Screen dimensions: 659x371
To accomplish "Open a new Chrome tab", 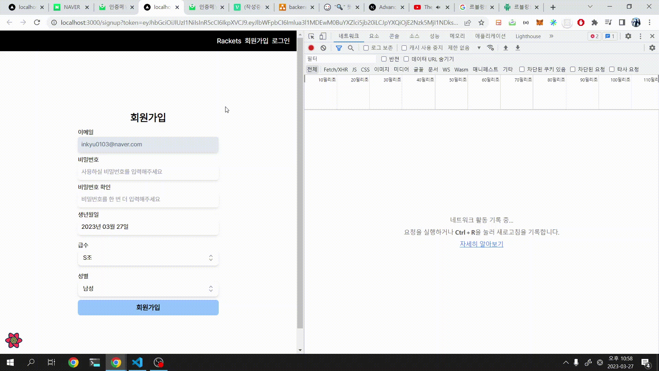I will [x=553, y=7].
